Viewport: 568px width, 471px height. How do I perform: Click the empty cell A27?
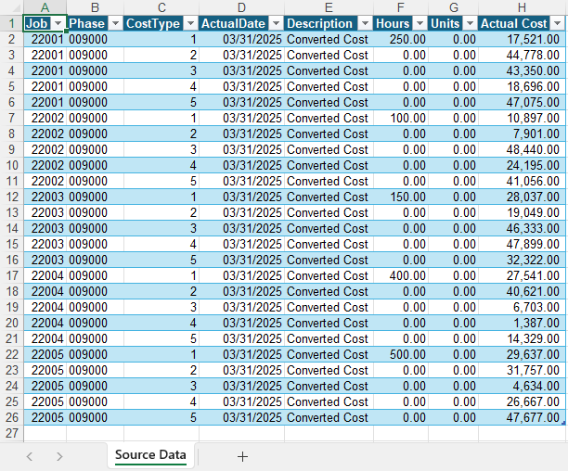click(45, 433)
